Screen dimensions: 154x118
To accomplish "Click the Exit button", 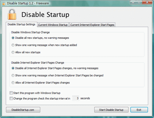I will click(x=139, y=110).
